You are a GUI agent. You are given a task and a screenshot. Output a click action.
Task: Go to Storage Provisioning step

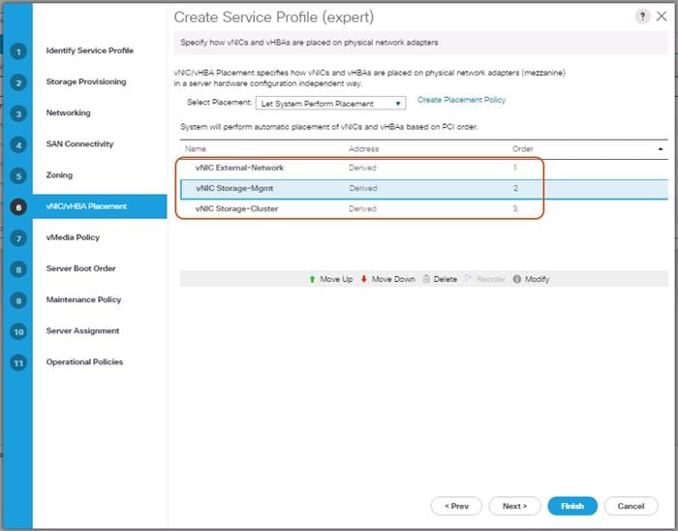point(85,82)
